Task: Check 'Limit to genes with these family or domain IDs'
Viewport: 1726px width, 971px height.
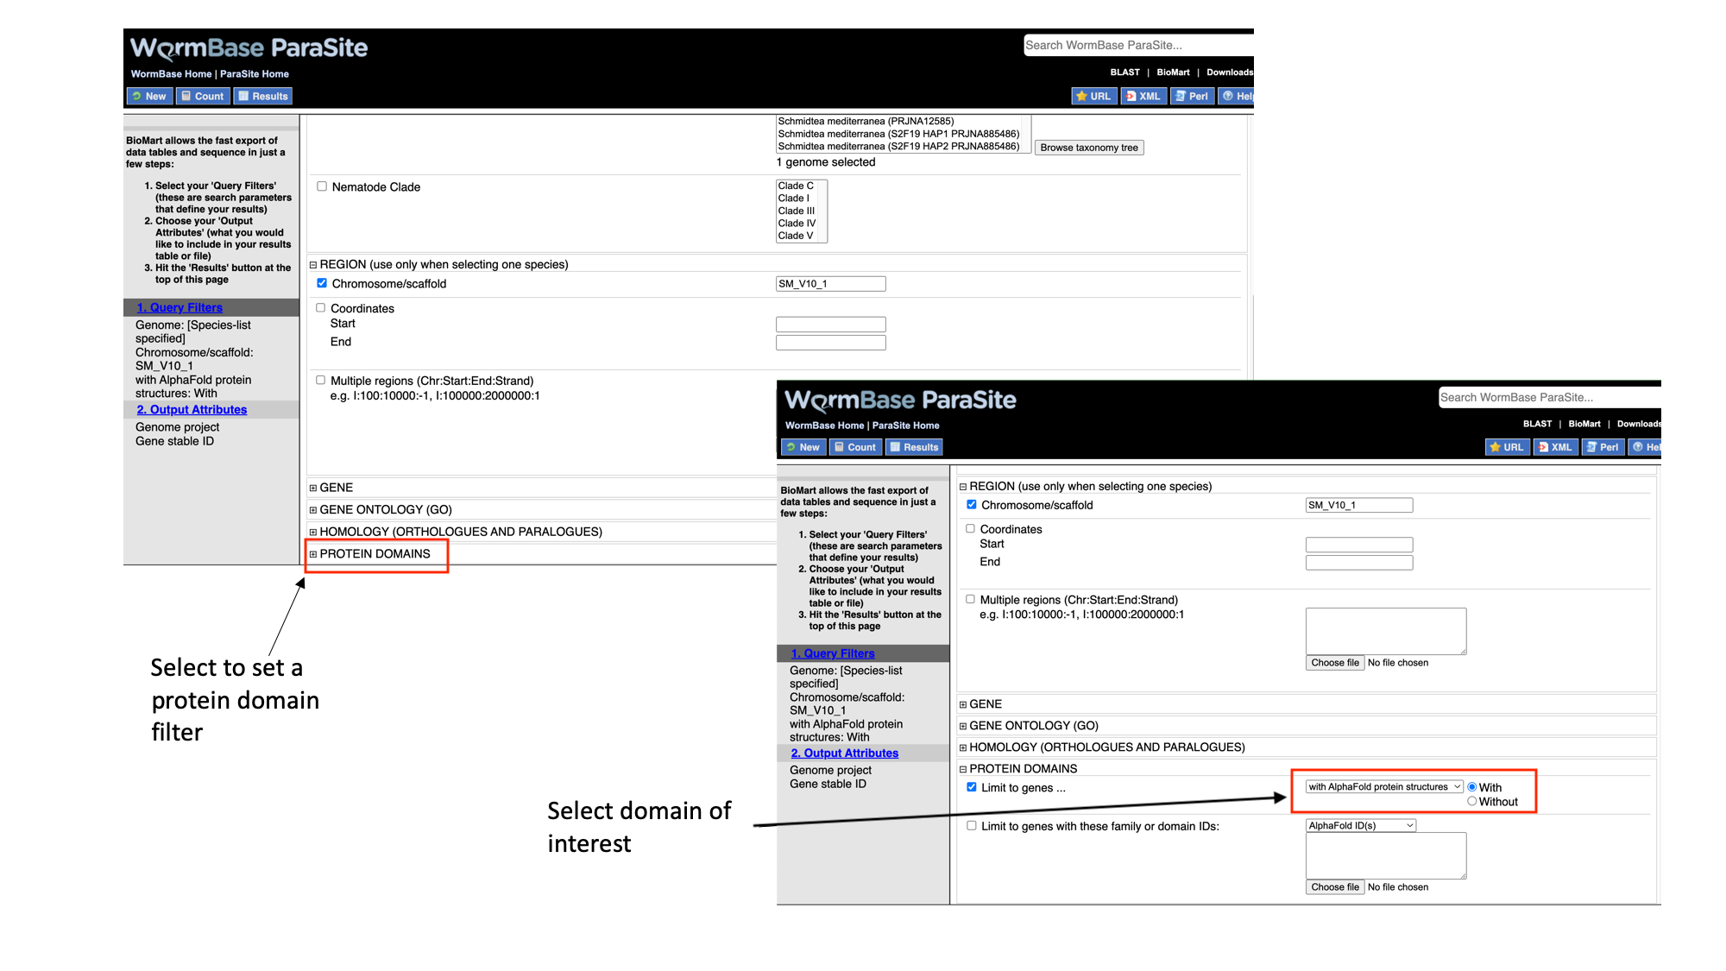Action: pyautogui.click(x=972, y=826)
